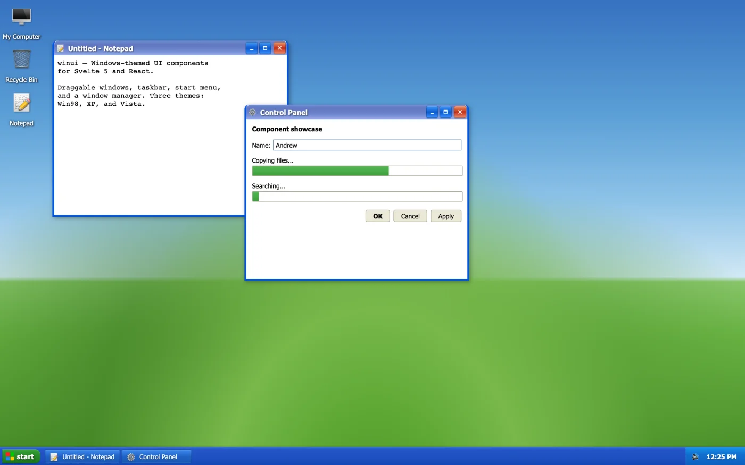Select the Recycle Bin desktop icon
The width and height of the screenshot is (745, 465).
pos(21,66)
